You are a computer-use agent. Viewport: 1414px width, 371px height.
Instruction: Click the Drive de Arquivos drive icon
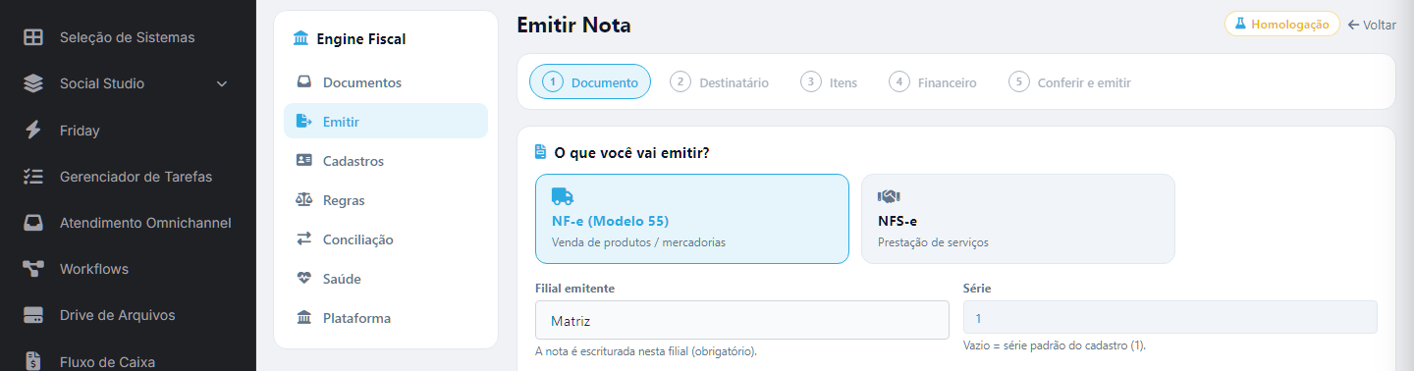pyautogui.click(x=33, y=315)
